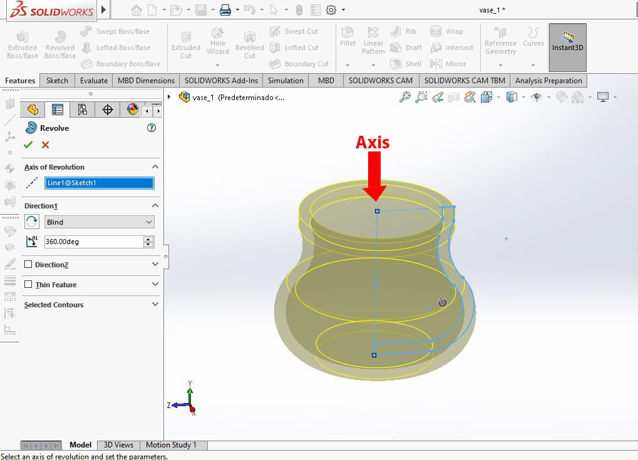Open the Analysis Preparation tab
This screenshot has height=460, width=638.
tap(548, 81)
